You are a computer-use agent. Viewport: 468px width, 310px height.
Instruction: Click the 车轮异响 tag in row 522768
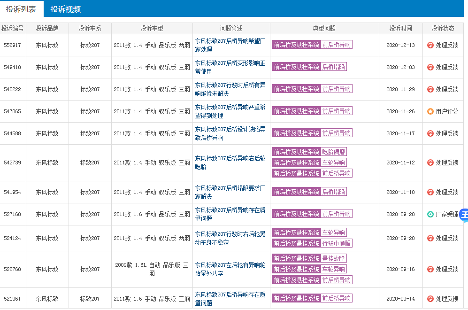334,269
